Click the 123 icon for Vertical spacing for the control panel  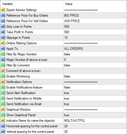3,132
